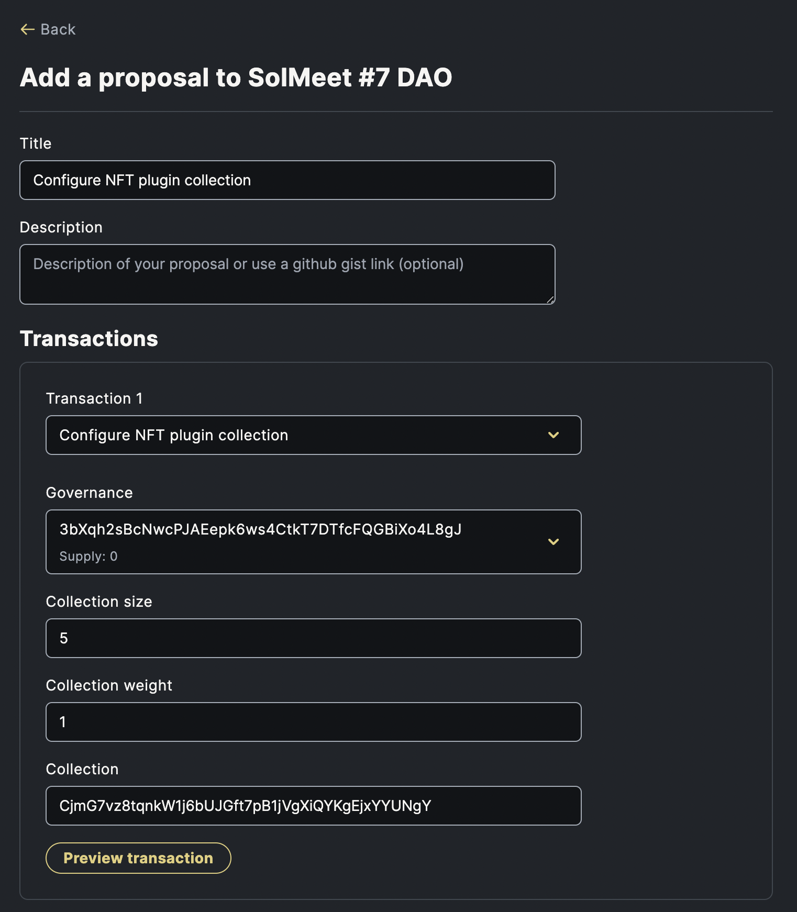Click the chevron in the Transaction 1 dropdown
797x912 pixels.
pos(554,435)
